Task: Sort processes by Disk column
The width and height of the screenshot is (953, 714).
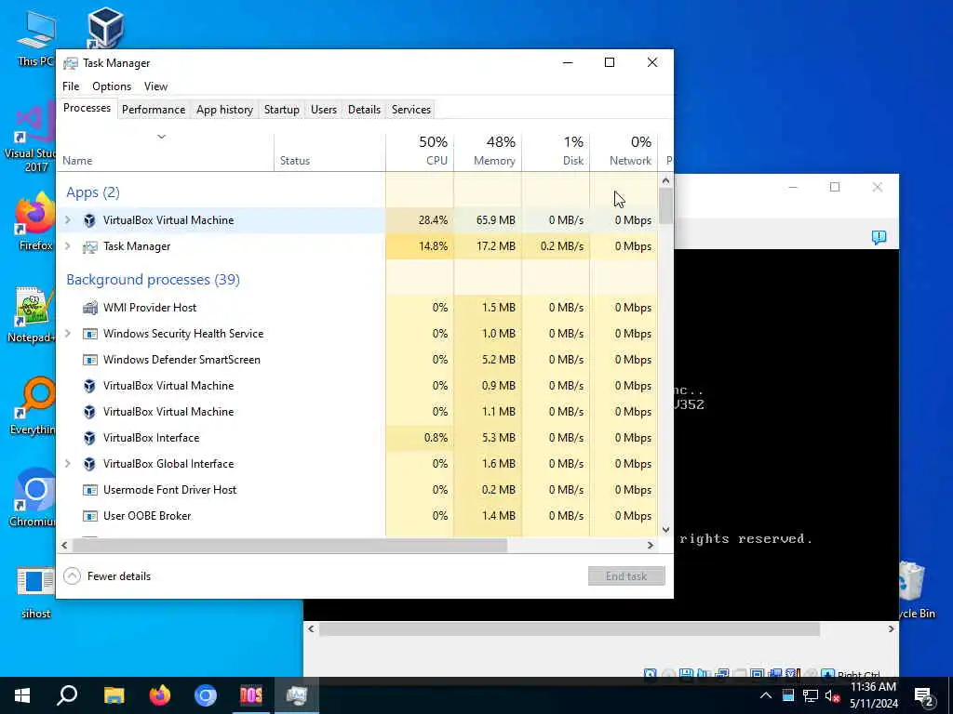Action: [556, 151]
